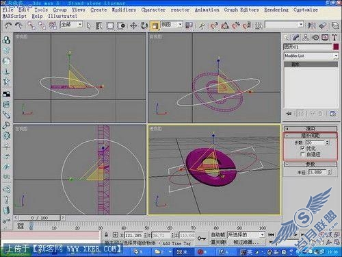Viewport: 342px width, 257px height.
Task: Click Go to Start playback button
Action: [271, 235]
